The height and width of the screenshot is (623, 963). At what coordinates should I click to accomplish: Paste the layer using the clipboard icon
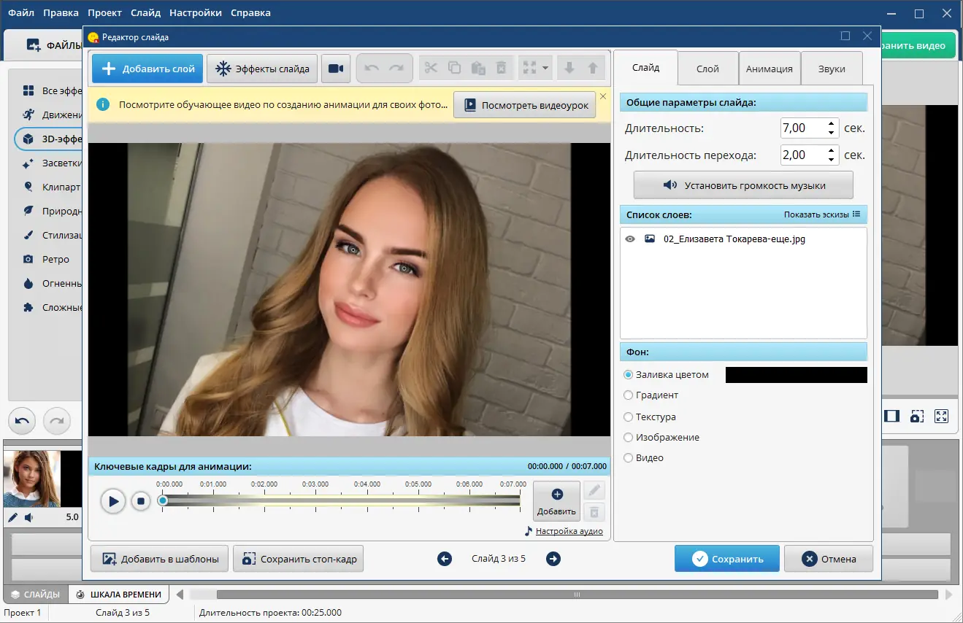point(478,69)
